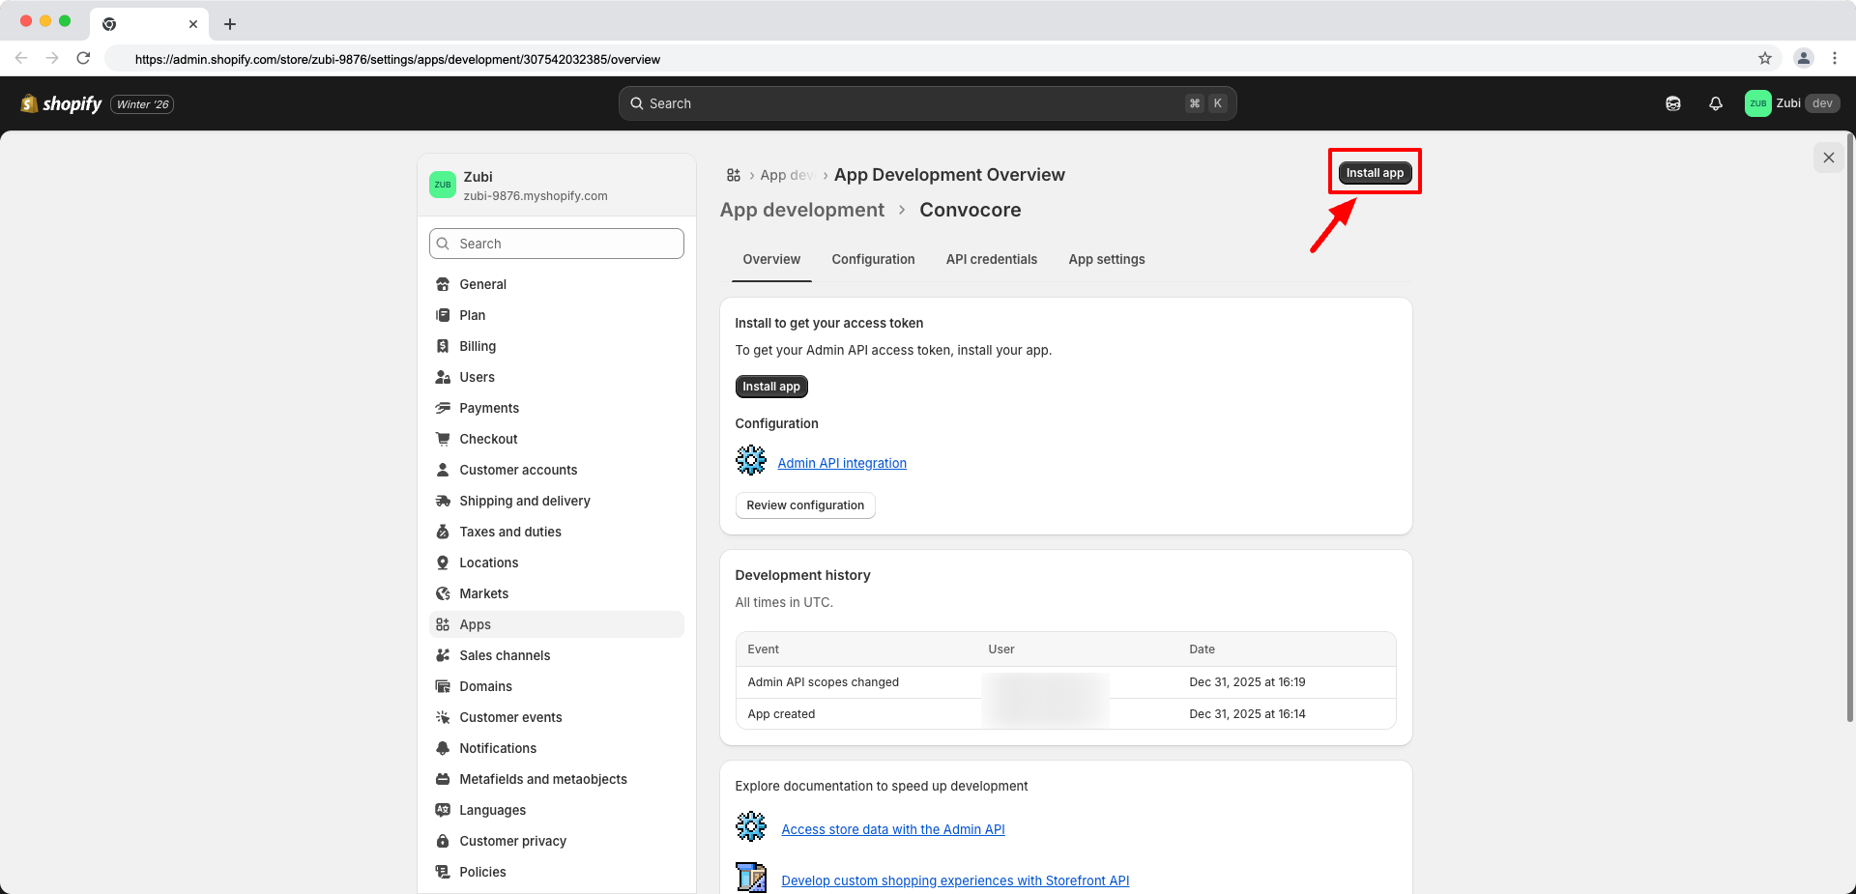Reload the page in browser
Viewport: 1856px width, 894px height.
pyautogui.click(x=83, y=58)
